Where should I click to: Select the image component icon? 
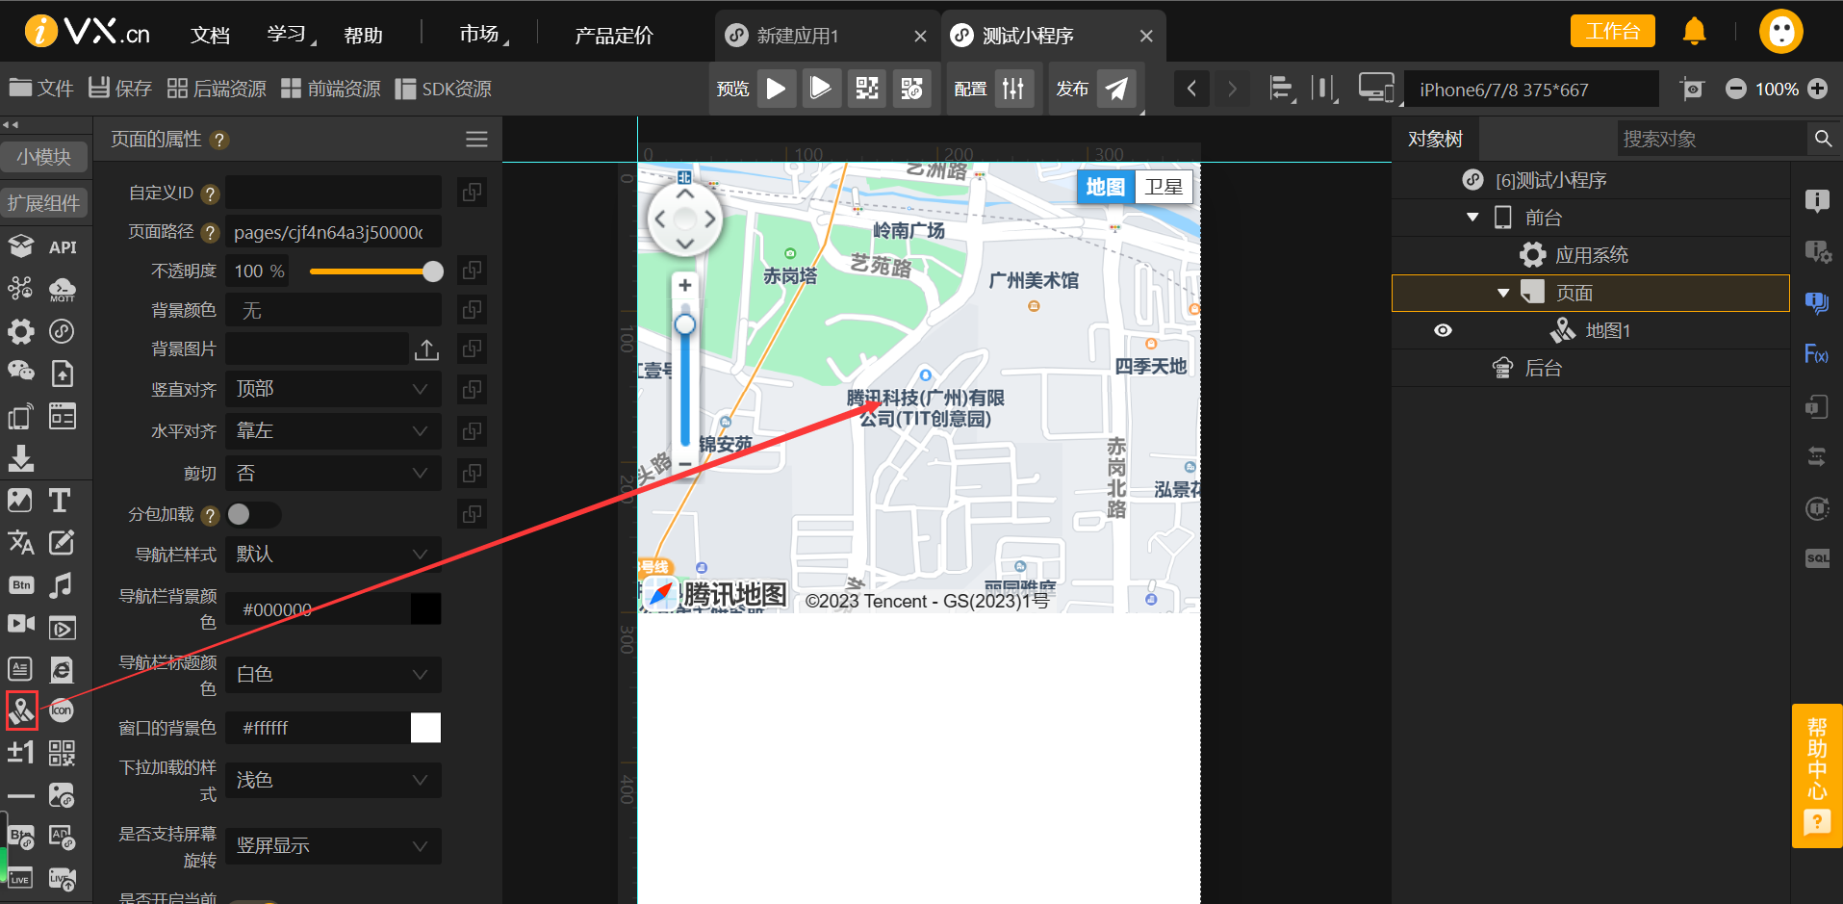[x=20, y=501]
